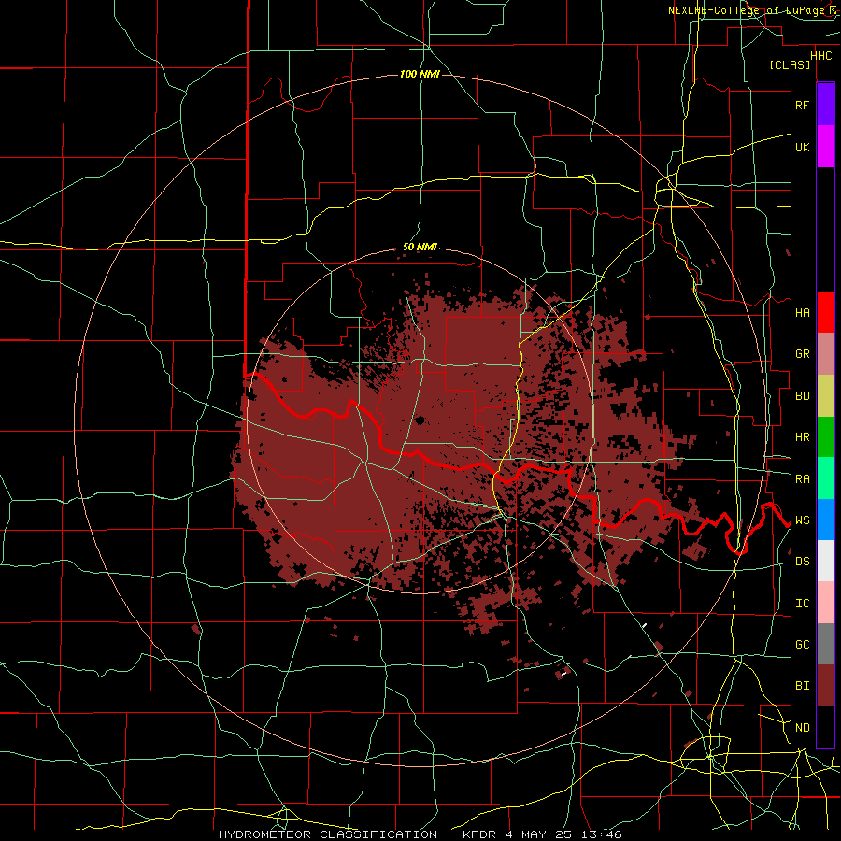Click the UK legend label
The width and height of the screenshot is (841, 841).
click(802, 147)
